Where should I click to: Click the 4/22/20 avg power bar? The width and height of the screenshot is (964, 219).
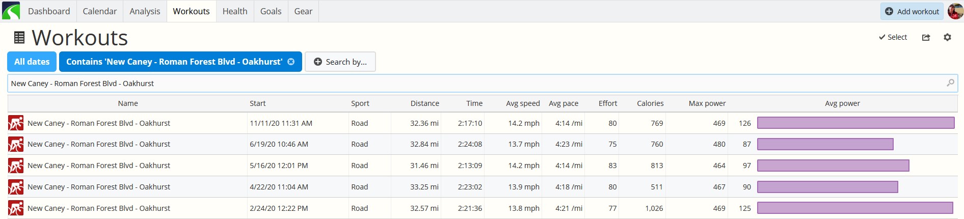click(827, 187)
